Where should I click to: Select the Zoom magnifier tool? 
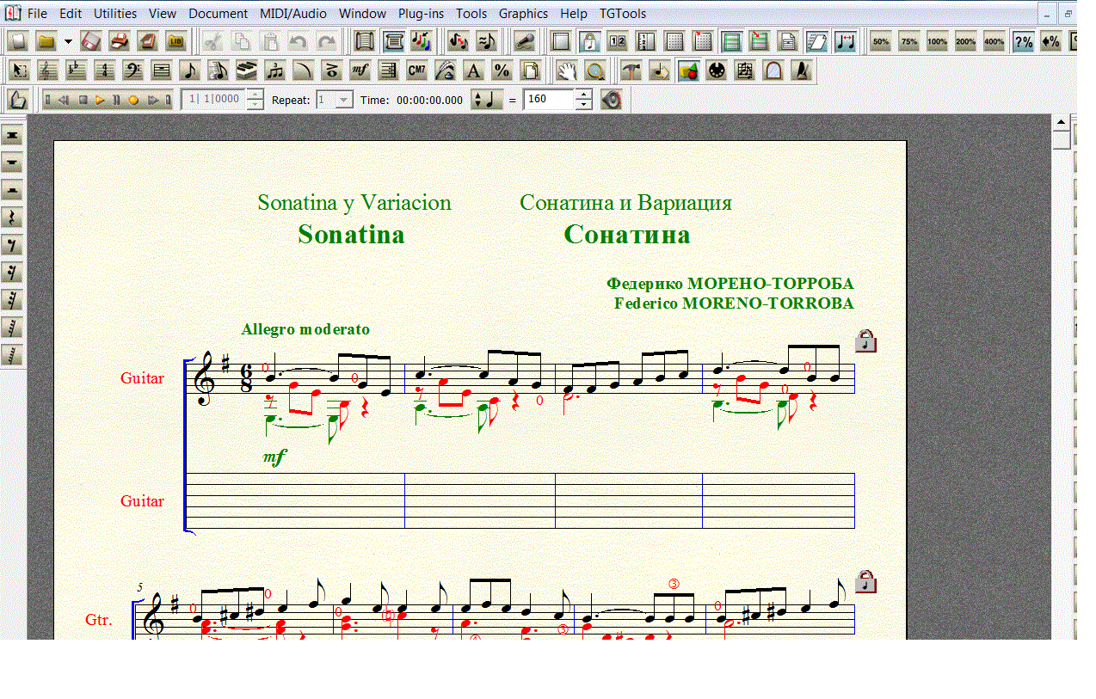click(594, 71)
